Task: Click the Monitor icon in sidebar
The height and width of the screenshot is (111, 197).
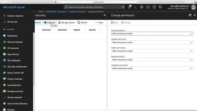Action: click(4, 110)
